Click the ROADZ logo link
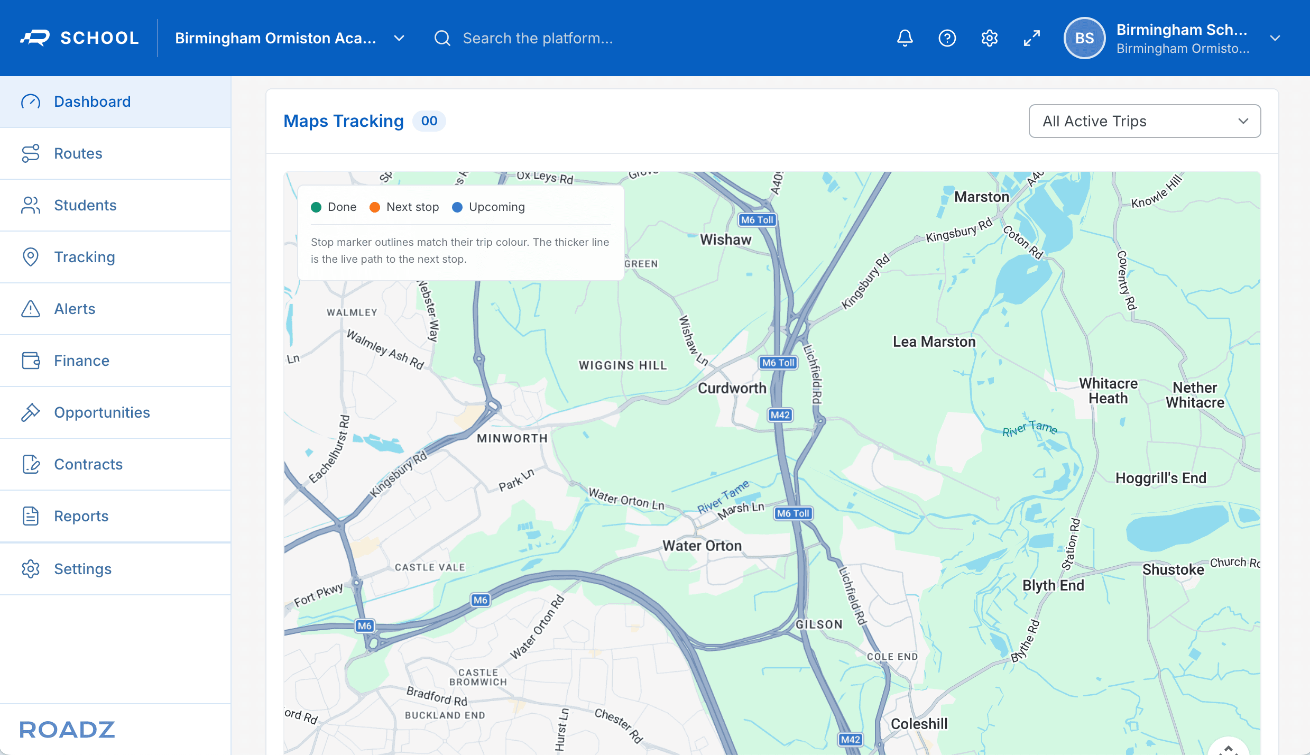Viewport: 1310px width, 755px height. coord(67,730)
